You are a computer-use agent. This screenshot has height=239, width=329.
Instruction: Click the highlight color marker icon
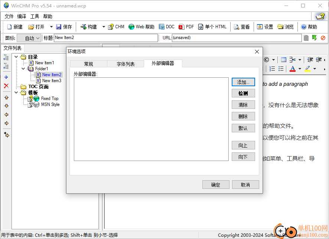click(x=307, y=69)
